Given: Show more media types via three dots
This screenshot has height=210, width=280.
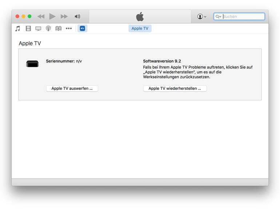Looking at the screenshot, I should (x=69, y=28).
